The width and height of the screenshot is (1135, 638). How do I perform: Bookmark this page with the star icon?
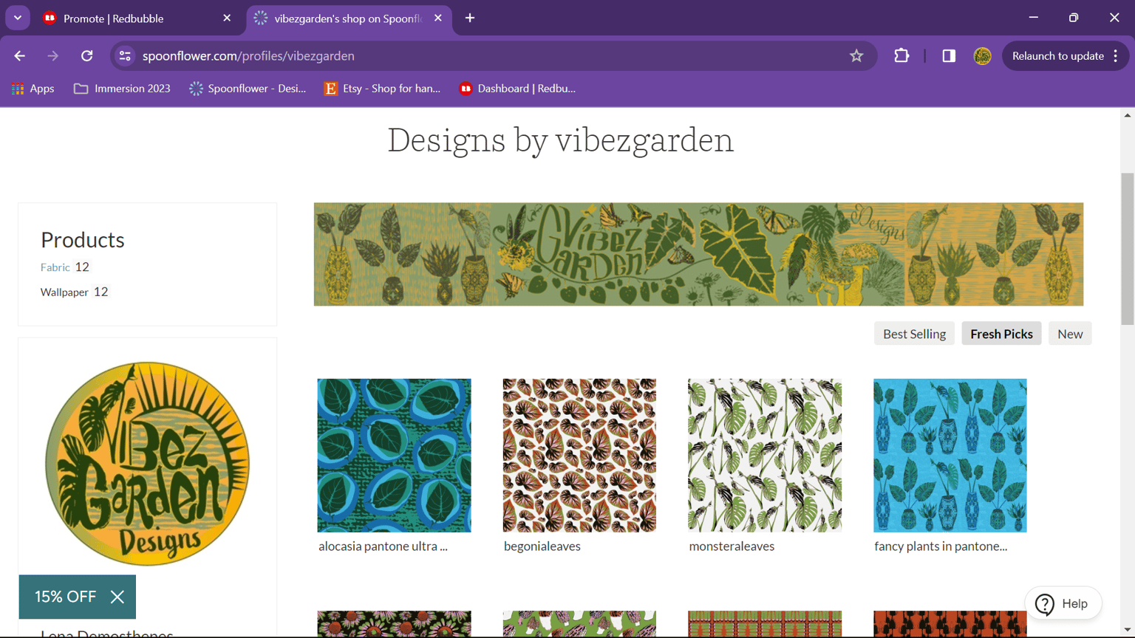[856, 56]
